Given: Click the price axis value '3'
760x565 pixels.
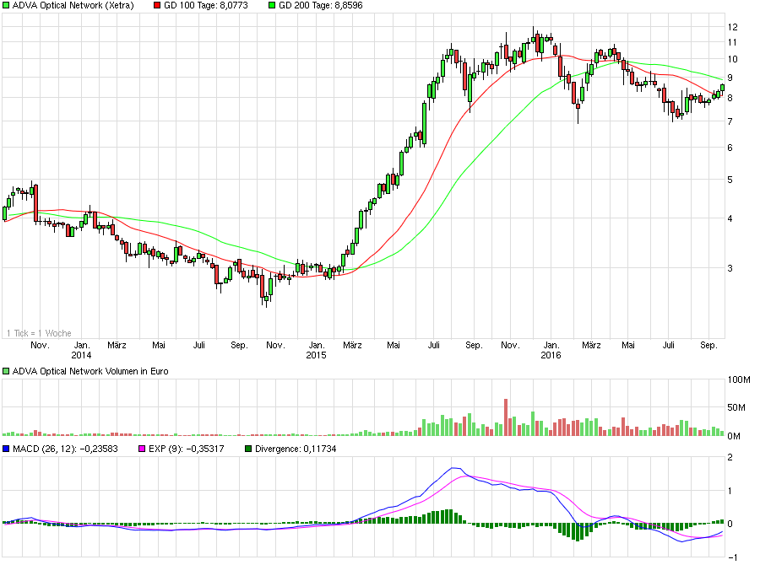Looking at the screenshot, I should click(730, 268).
